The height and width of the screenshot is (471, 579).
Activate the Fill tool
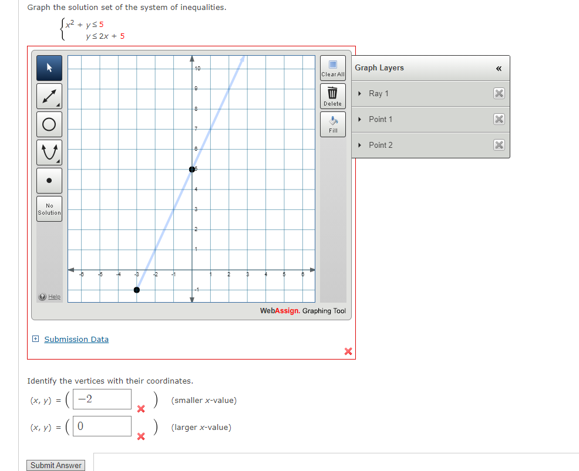332,123
